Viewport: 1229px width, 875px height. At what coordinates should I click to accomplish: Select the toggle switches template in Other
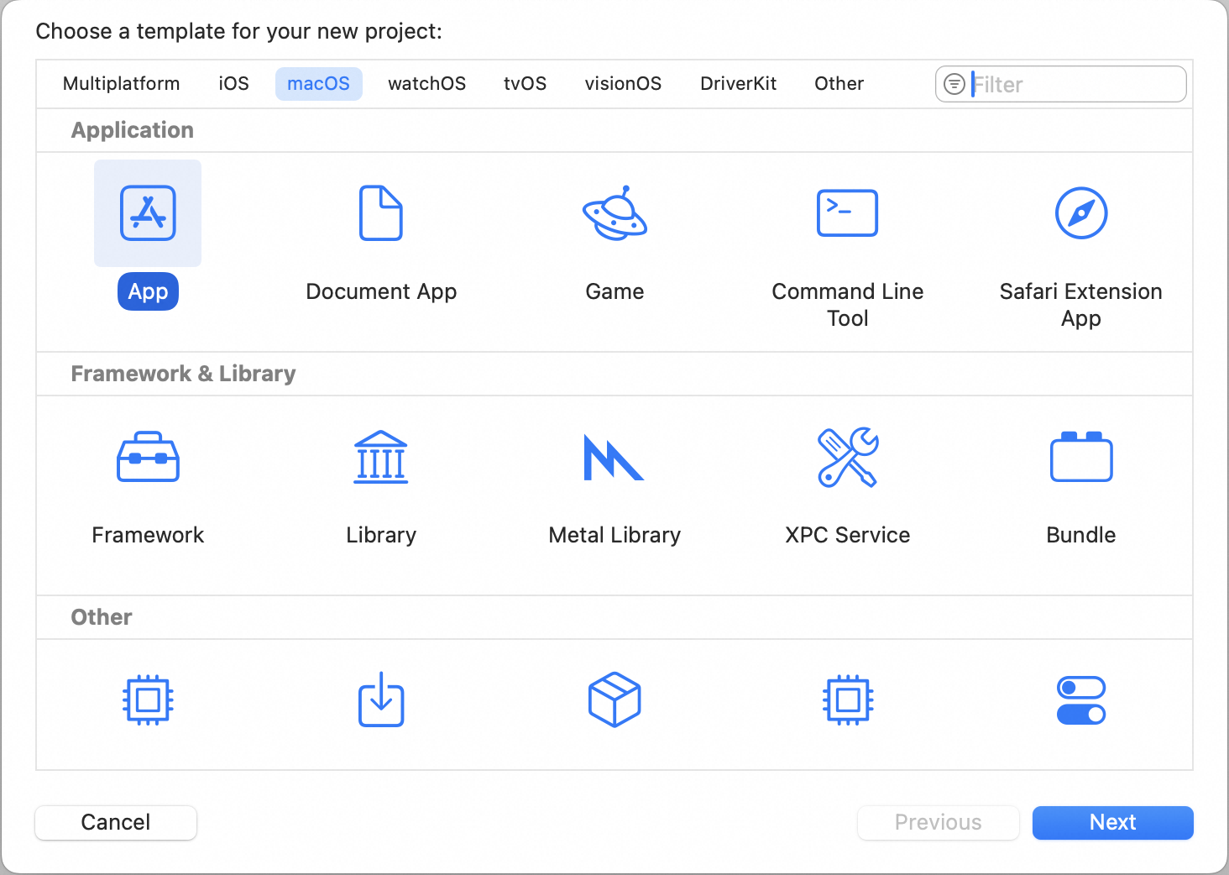(1081, 700)
